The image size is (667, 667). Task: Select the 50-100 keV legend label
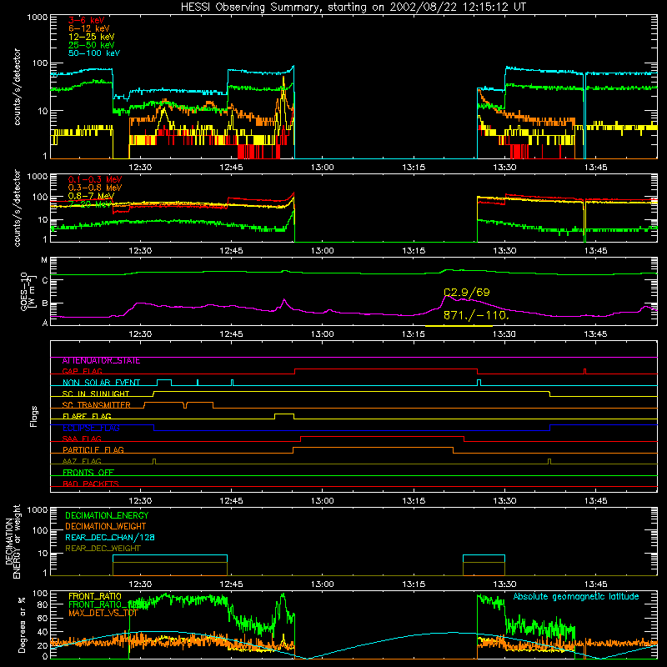coord(94,53)
